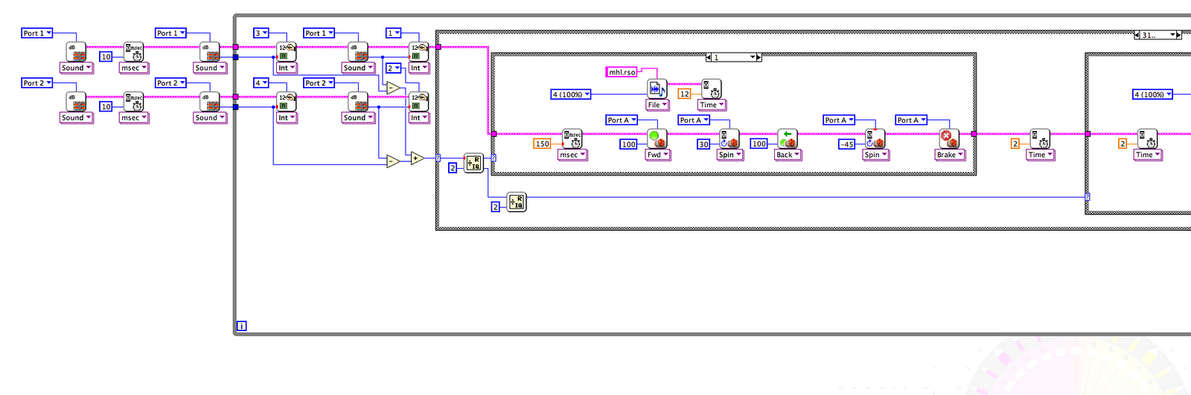Select Wait Time node inside the right-hand case
This screenshot has height=395, width=1191.
coord(1147,139)
